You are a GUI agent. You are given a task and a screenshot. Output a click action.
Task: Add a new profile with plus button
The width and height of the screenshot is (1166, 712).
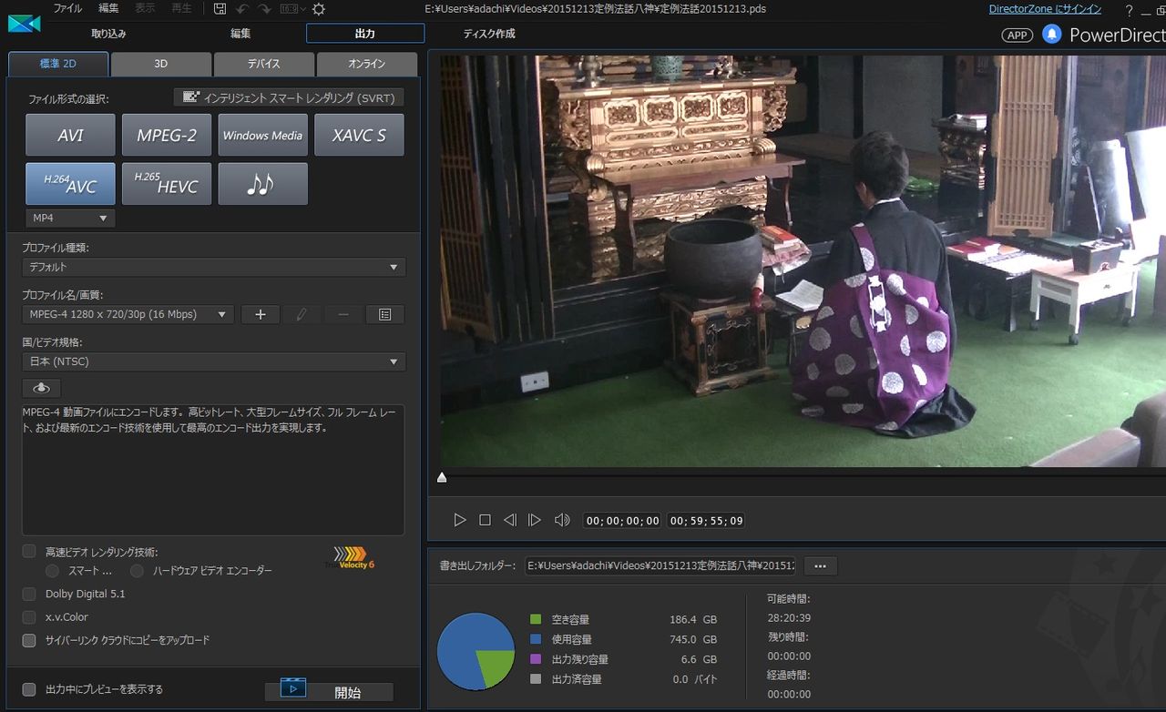pos(260,314)
